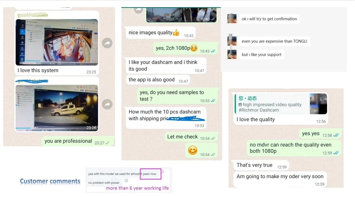Viewport: 355px width, 197px height.
Task: Click avatar beside but i like your support
Action: pos(232,54)
